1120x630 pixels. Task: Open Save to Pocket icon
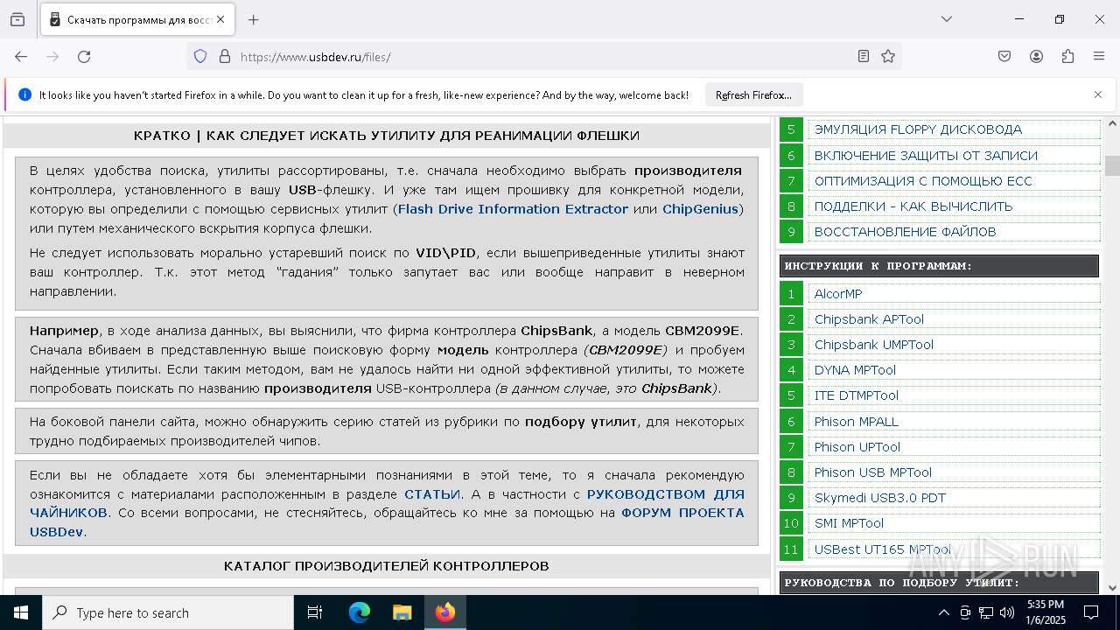(1004, 56)
